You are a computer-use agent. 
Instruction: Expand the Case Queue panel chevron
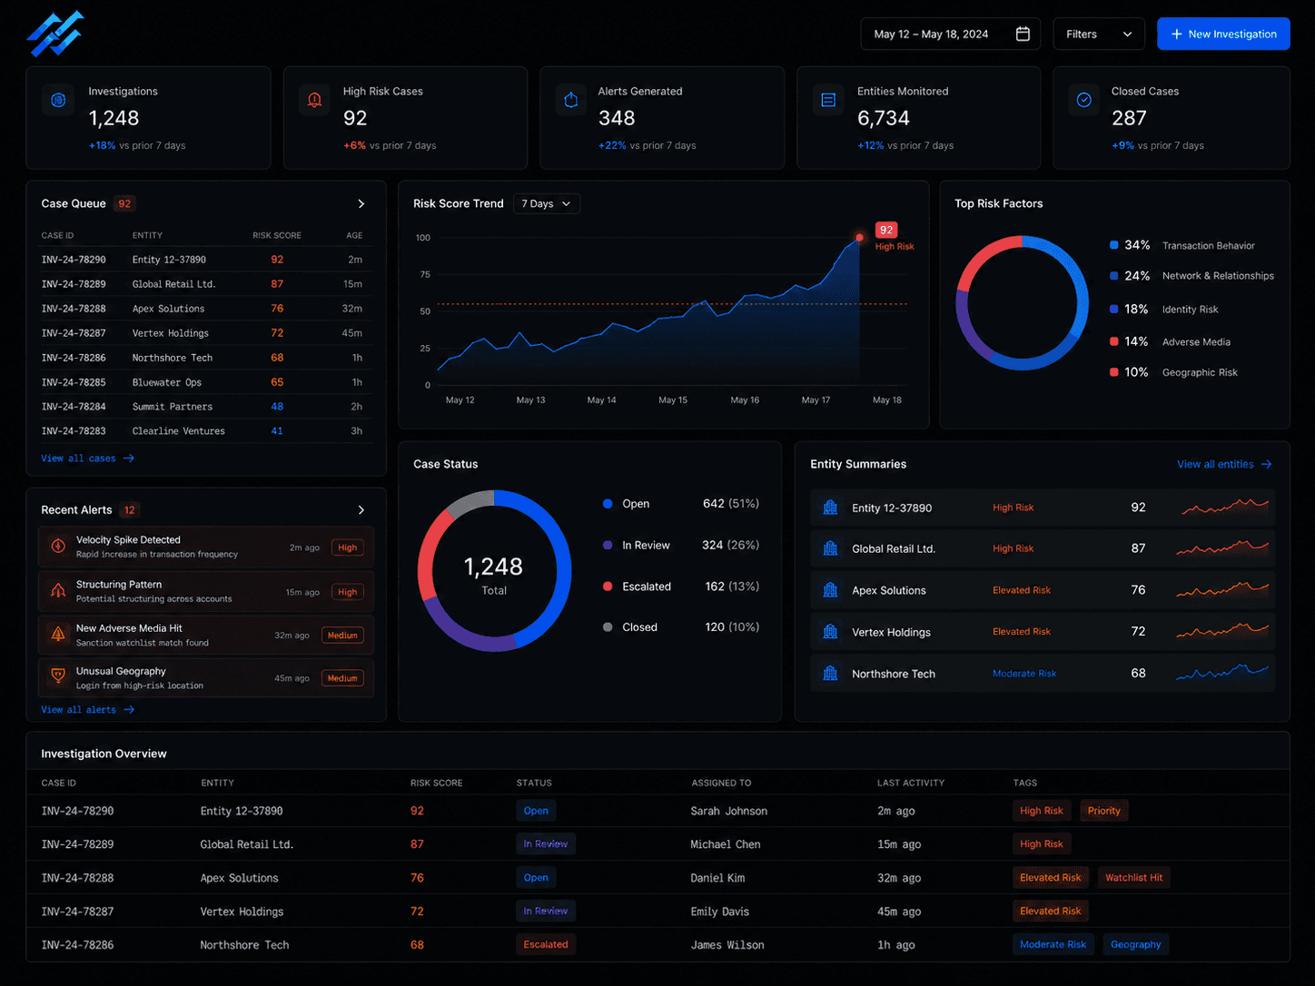coord(361,203)
